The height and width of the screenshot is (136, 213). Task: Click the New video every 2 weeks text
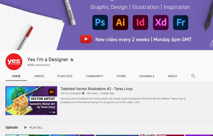pyautogui.click(x=143, y=40)
